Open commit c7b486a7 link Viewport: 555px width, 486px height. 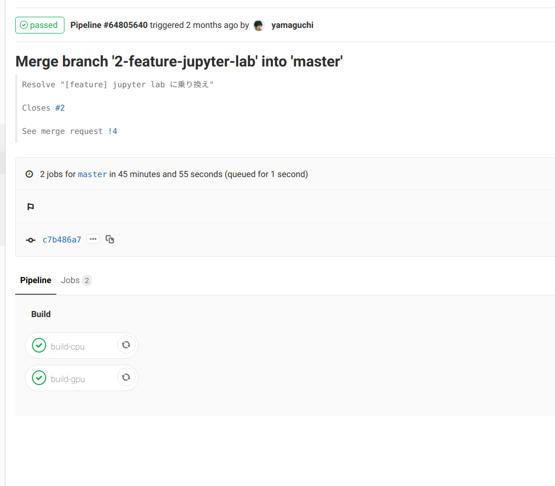(61, 239)
